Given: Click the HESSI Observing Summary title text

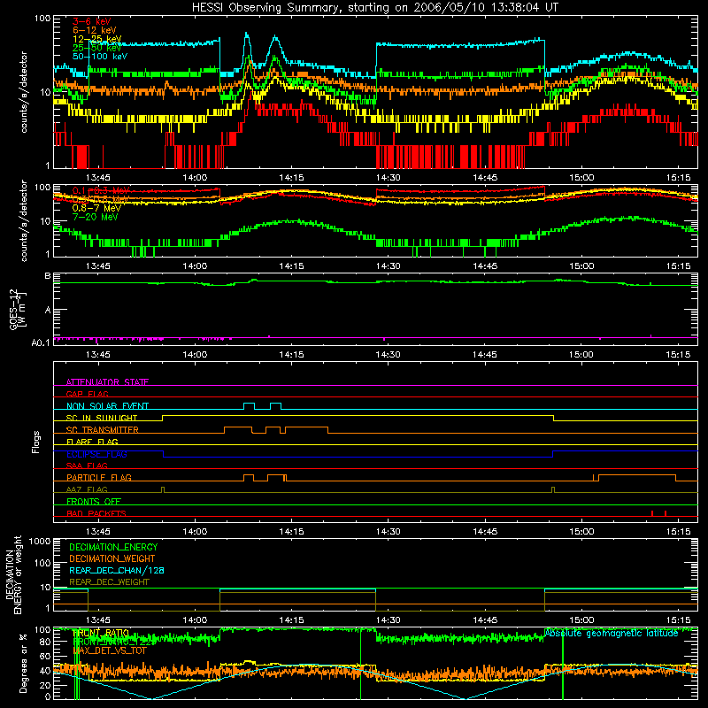Looking at the screenshot, I should coord(375,8).
